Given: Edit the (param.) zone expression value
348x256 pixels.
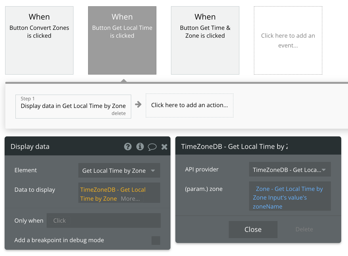Looking at the screenshot, I should point(290,196).
